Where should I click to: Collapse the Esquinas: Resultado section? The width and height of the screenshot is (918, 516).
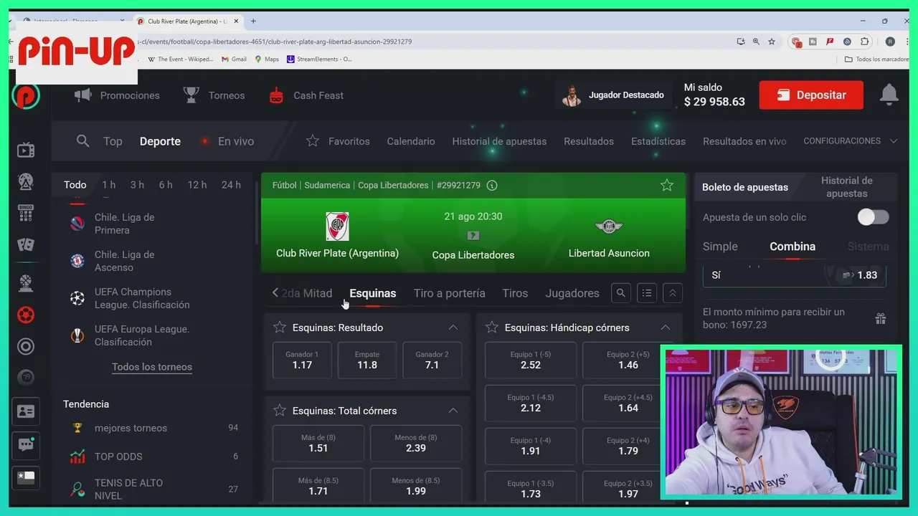[x=453, y=328]
